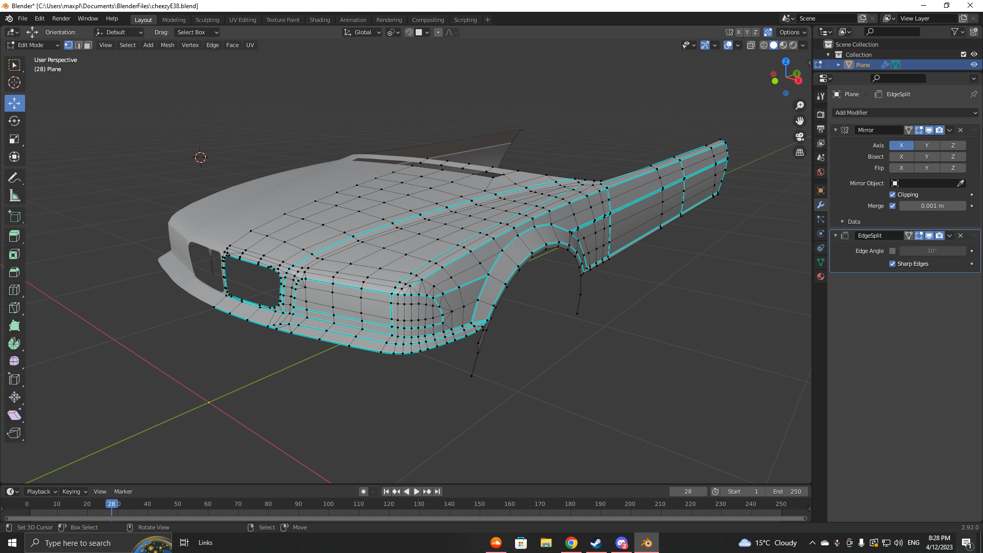Click the Merge distance 0.001 m field
983x553 pixels.
[x=932, y=206]
